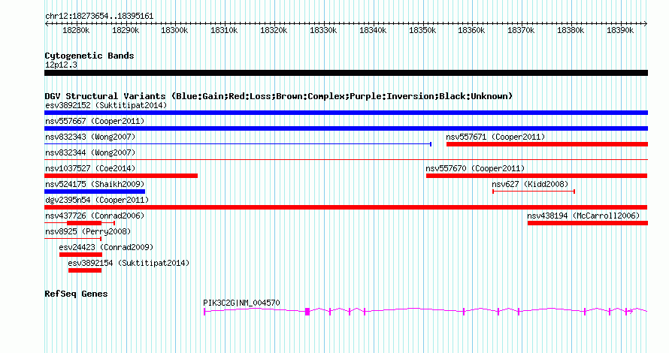This screenshot has width=669, height=353.
Task: Click the red loss bar under nsv557671
Action: click(x=547, y=144)
